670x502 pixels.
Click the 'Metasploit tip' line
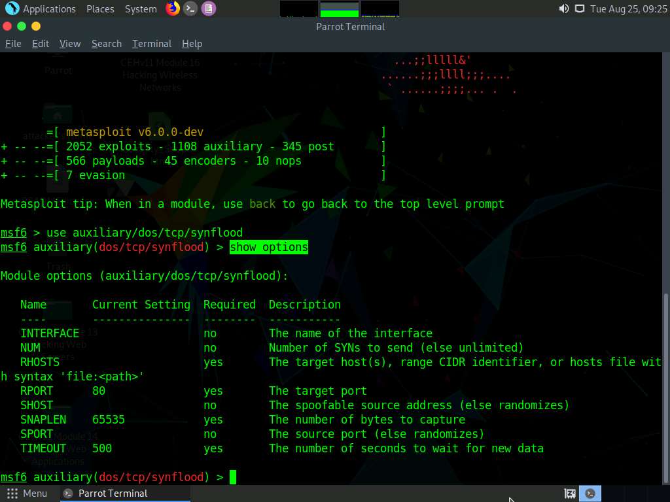(253, 204)
